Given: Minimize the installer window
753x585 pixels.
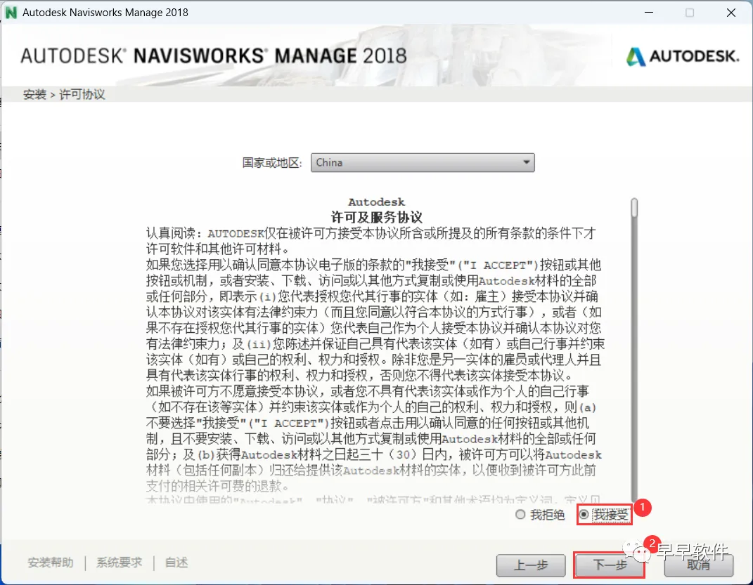Looking at the screenshot, I should point(649,13).
